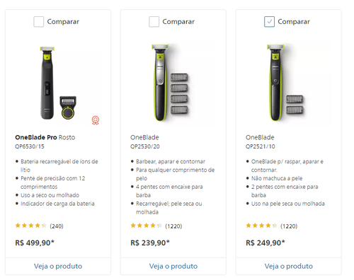Click the (240) review count

pyautogui.click(x=57, y=226)
